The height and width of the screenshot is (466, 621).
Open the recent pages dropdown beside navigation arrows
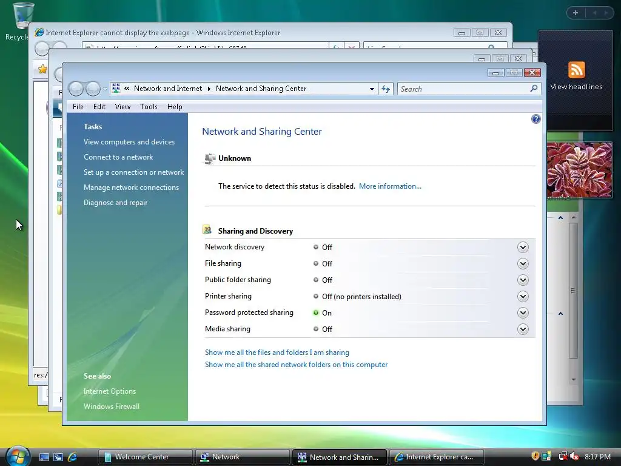[104, 89]
